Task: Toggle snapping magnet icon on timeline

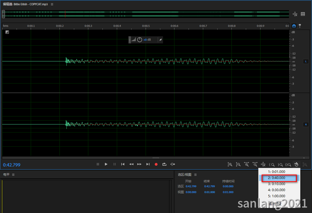Action: (x=294, y=26)
